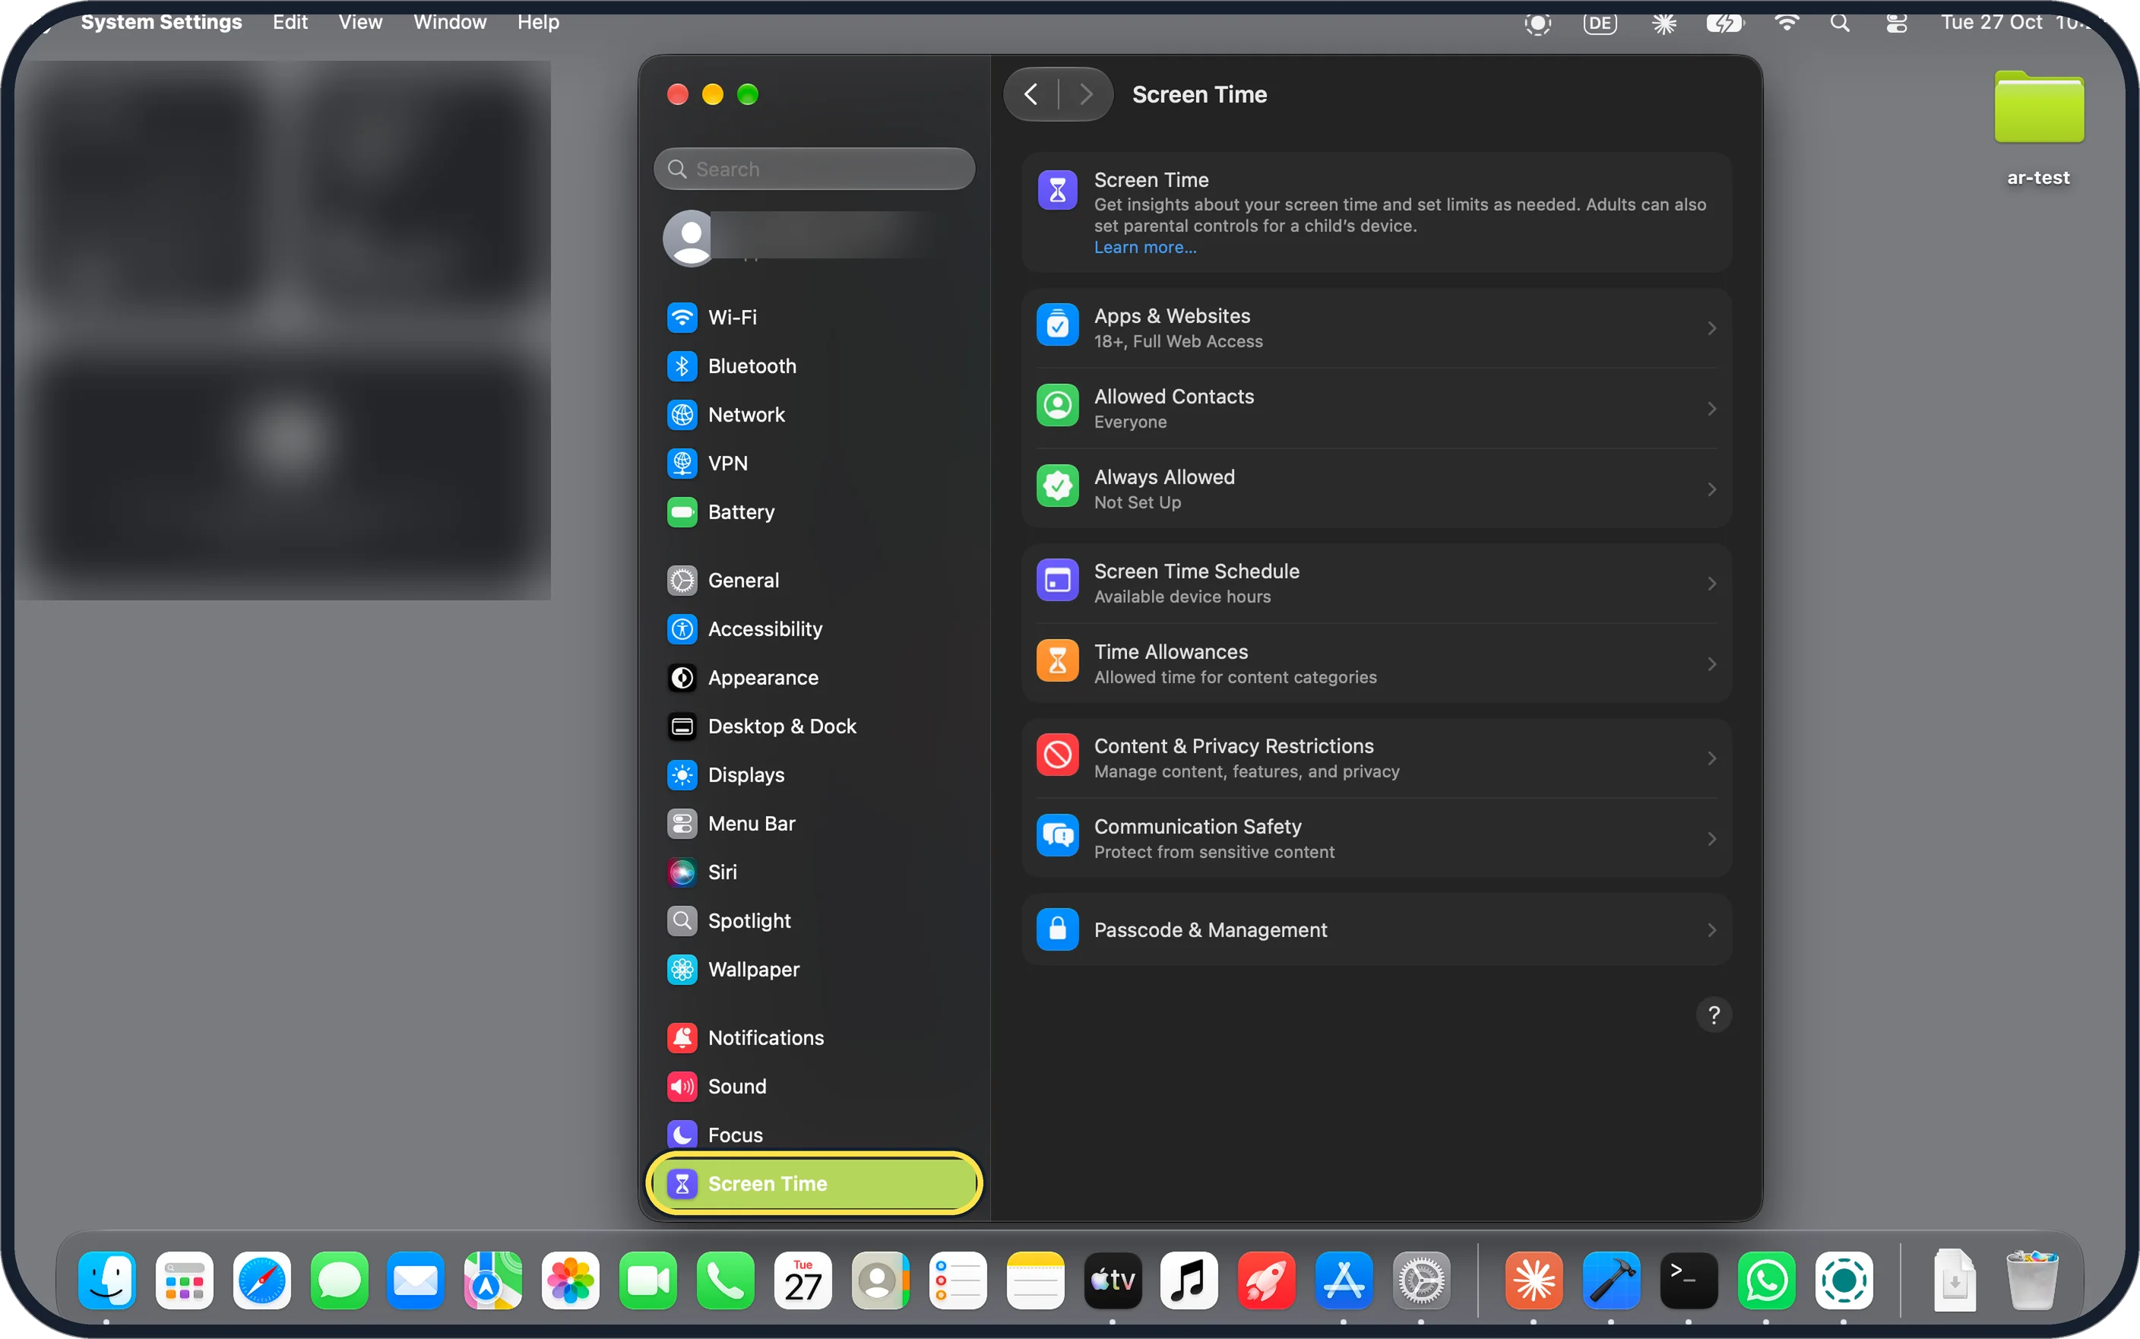Open the ar-test folder on desktop
Viewport: 2140px width, 1339px height.
[2038, 128]
